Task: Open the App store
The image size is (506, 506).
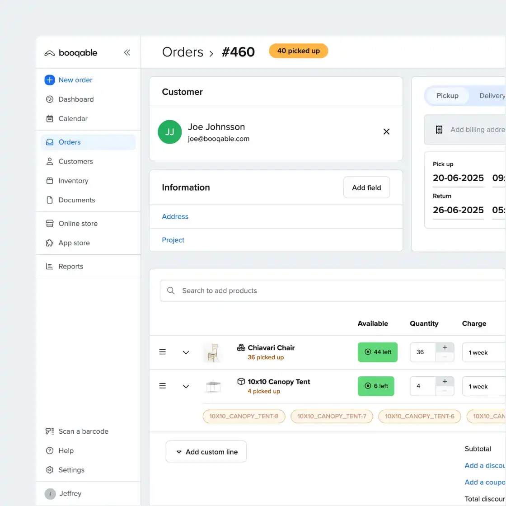Action: click(x=73, y=243)
